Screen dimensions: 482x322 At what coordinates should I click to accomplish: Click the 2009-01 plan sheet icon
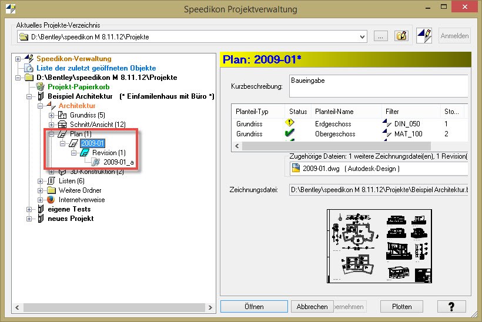pos(73,143)
